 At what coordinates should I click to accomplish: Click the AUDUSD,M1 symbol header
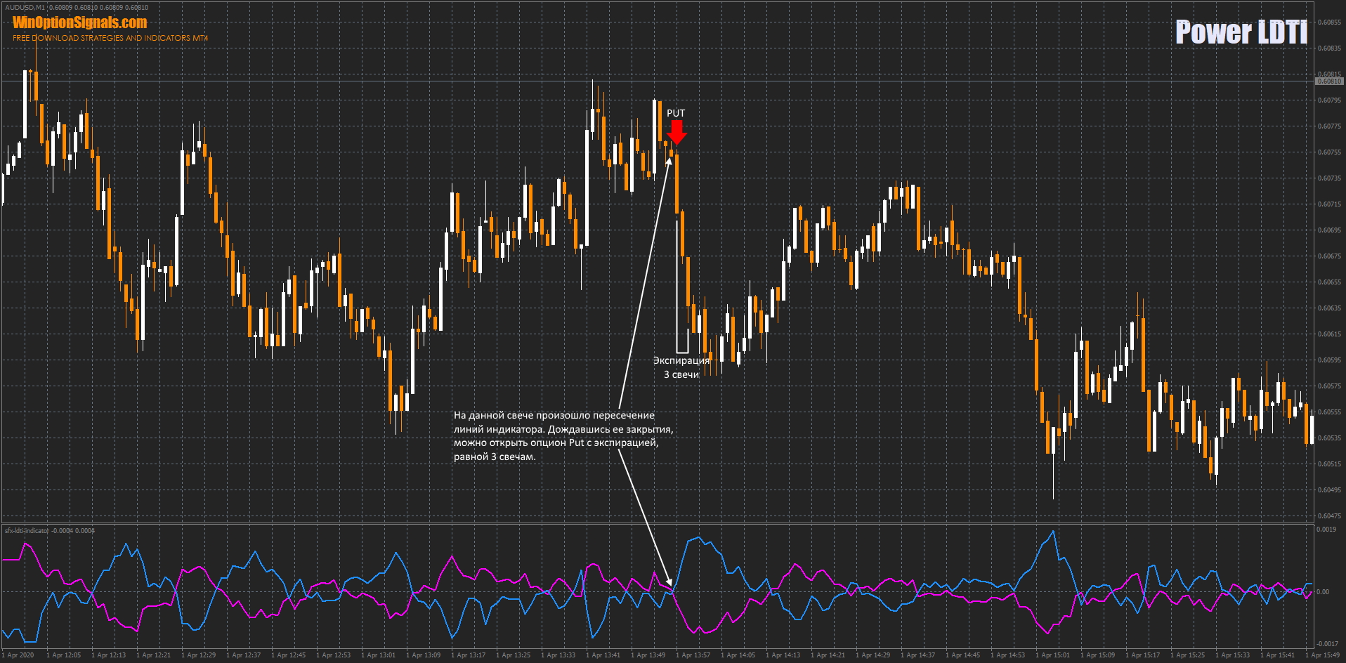(x=25, y=8)
